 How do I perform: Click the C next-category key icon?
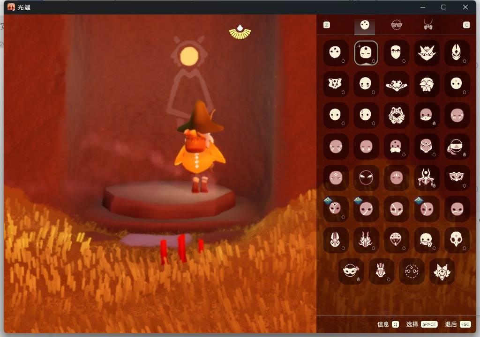[466, 25]
